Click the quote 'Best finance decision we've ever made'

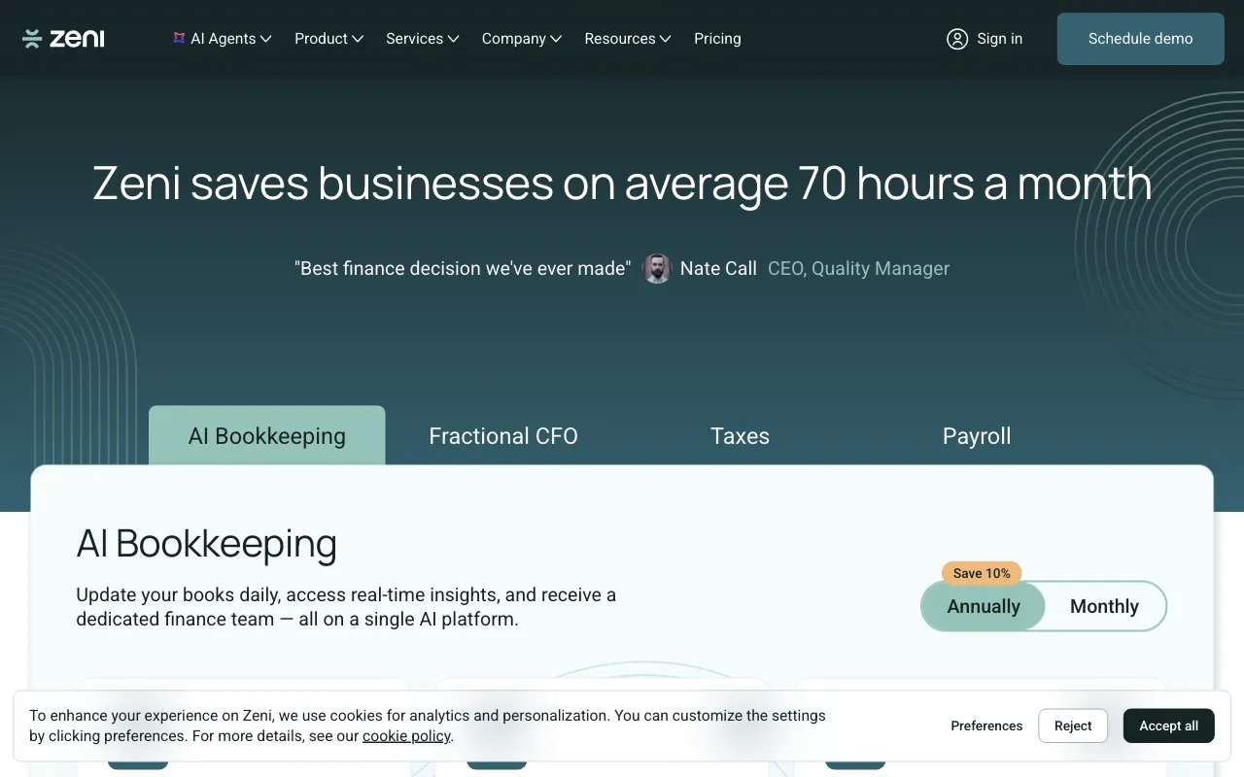(x=463, y=268)
